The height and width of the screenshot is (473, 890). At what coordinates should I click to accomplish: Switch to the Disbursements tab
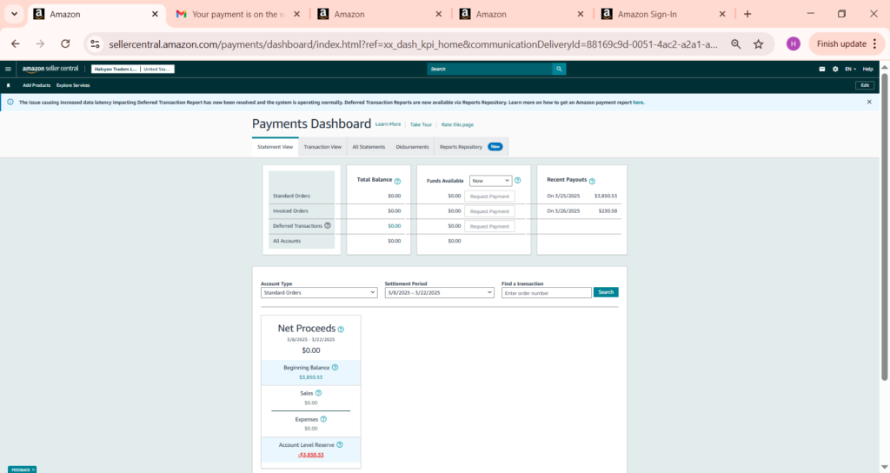click(412, 147)
